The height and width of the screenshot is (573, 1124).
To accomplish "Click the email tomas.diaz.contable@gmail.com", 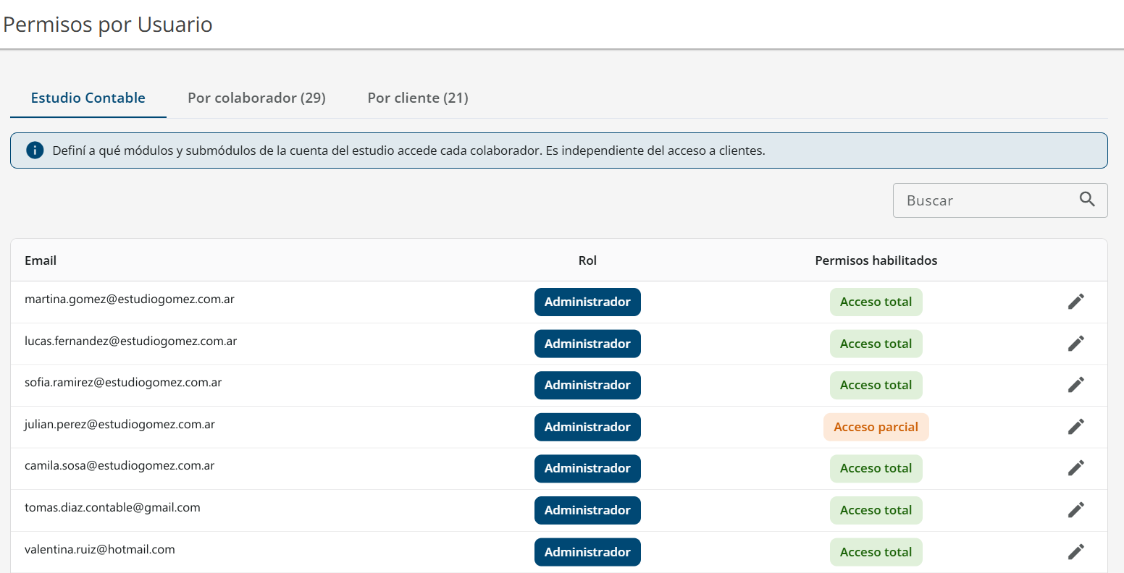I will [x=112, y=507].
